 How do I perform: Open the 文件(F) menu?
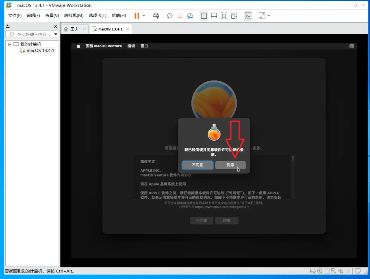click(x=15, y=16)
